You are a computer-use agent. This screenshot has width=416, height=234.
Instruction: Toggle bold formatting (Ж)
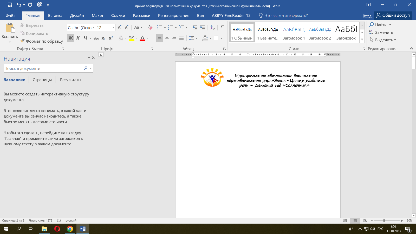point(71,38)
